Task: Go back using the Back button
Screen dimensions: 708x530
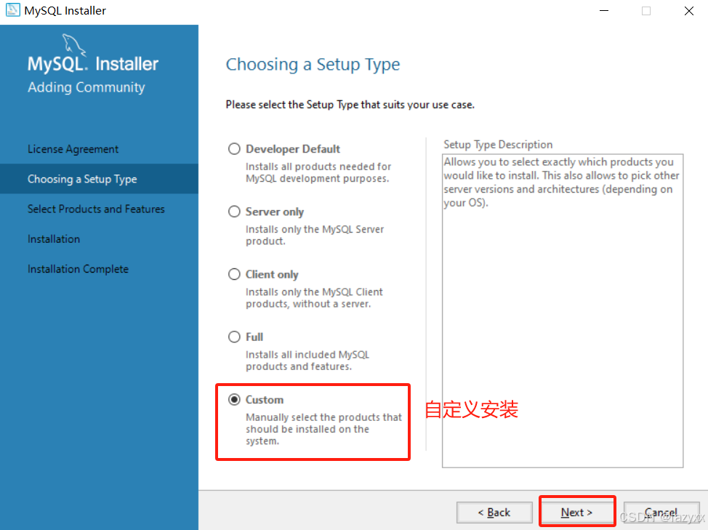Action: tap(494, 513)
